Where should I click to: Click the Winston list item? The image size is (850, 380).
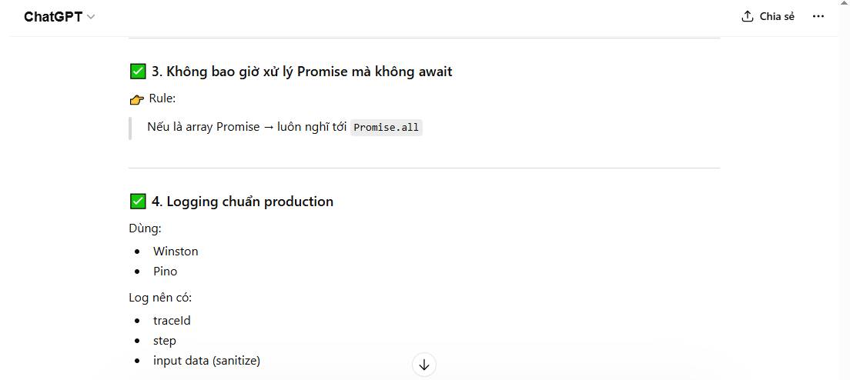pyautogui.click(x=176, y=252)
